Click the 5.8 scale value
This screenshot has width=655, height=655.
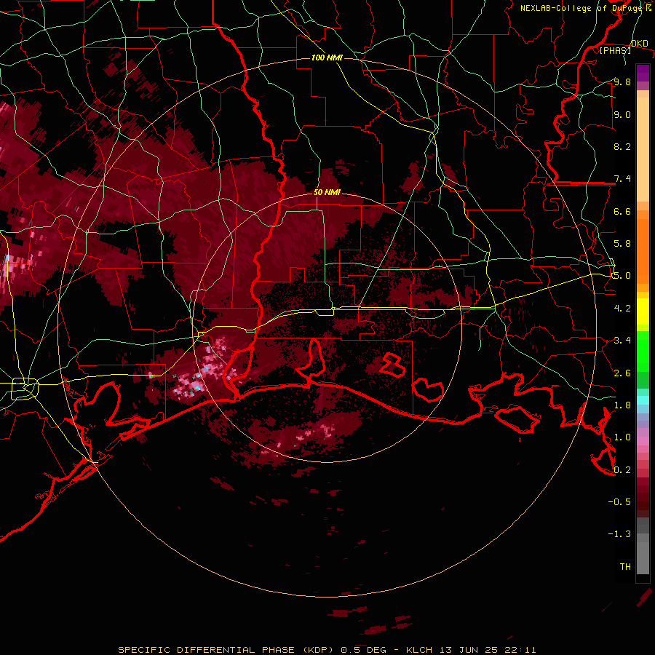pyautogui.click(x=622, y=243)
